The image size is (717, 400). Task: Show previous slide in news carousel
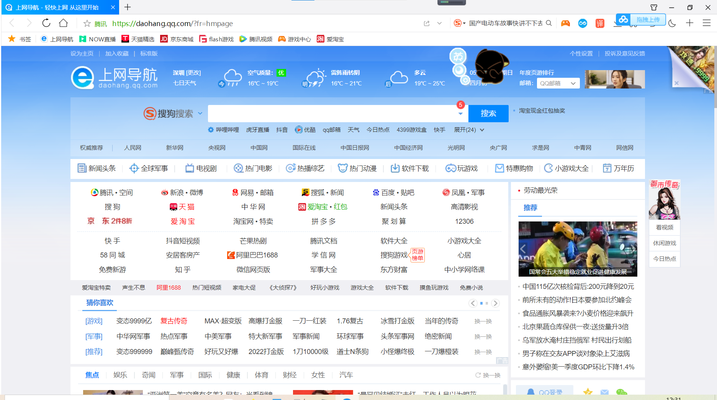[523, 249]
